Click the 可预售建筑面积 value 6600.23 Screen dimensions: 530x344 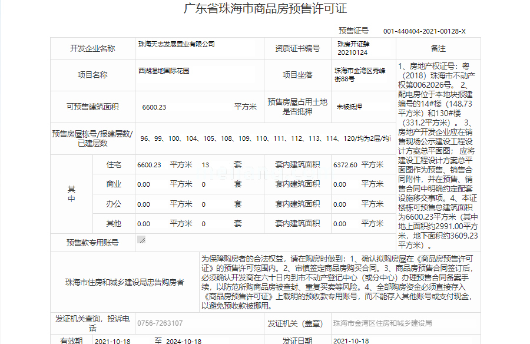tap(154, 107)
